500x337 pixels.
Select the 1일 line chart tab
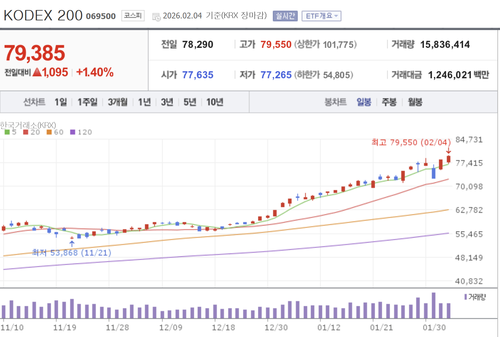(61, 102)
